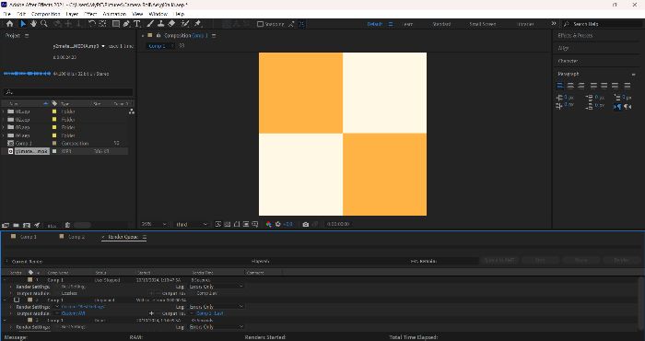The height and width of the screenshot is (341, 645).
Task: Open the Log dropdown for third render item
Action: click(216, 327)
